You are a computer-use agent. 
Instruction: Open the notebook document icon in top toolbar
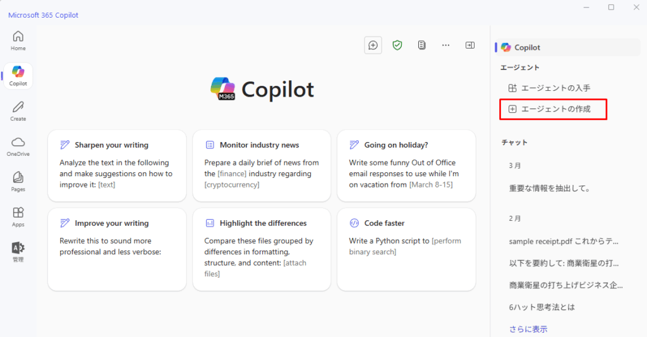[x=421, y=45]
